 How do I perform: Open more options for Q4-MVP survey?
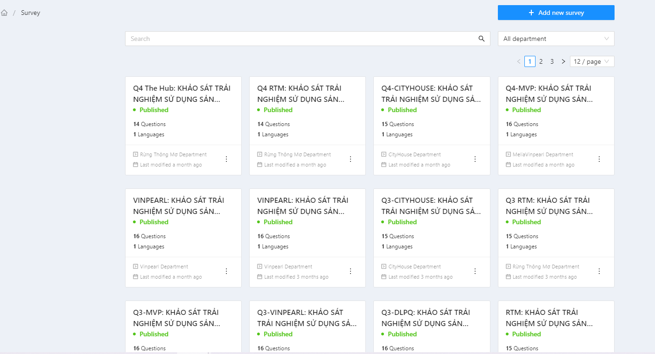click(599, 159)
